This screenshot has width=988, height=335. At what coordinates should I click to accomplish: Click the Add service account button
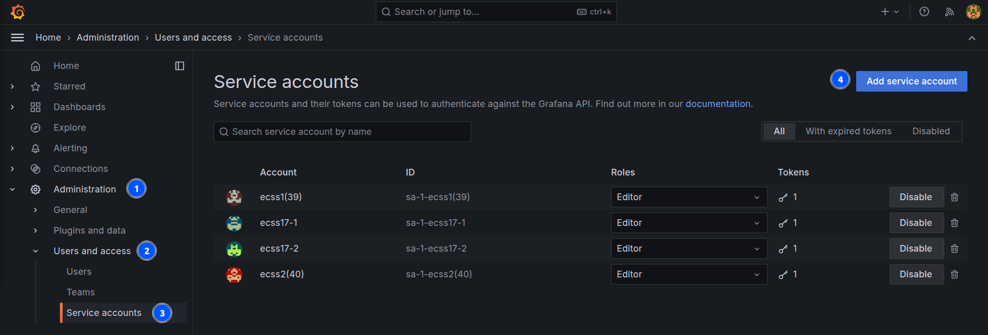coord(911,81)
